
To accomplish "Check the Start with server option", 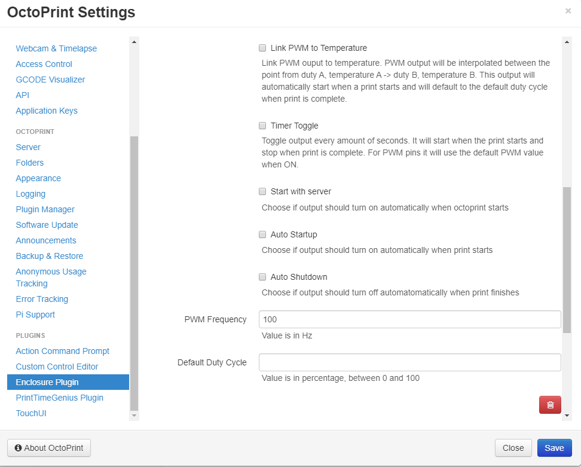I will coord(262,192).
